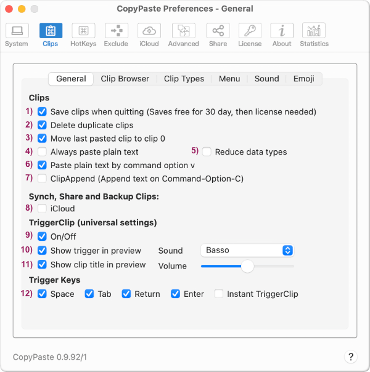The image size is (370, 372).
Task: Switch to the Clip Types tab
Action: tap(184, 79)
